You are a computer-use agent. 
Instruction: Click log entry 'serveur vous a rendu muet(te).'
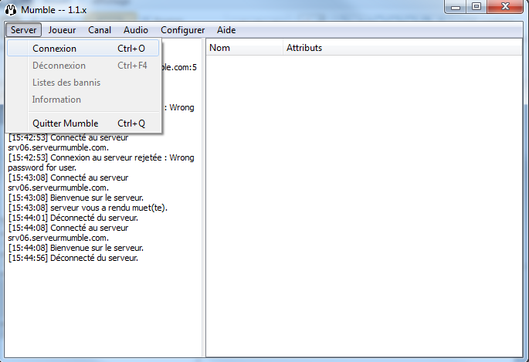pyautogui.click(x=109, y=208)
